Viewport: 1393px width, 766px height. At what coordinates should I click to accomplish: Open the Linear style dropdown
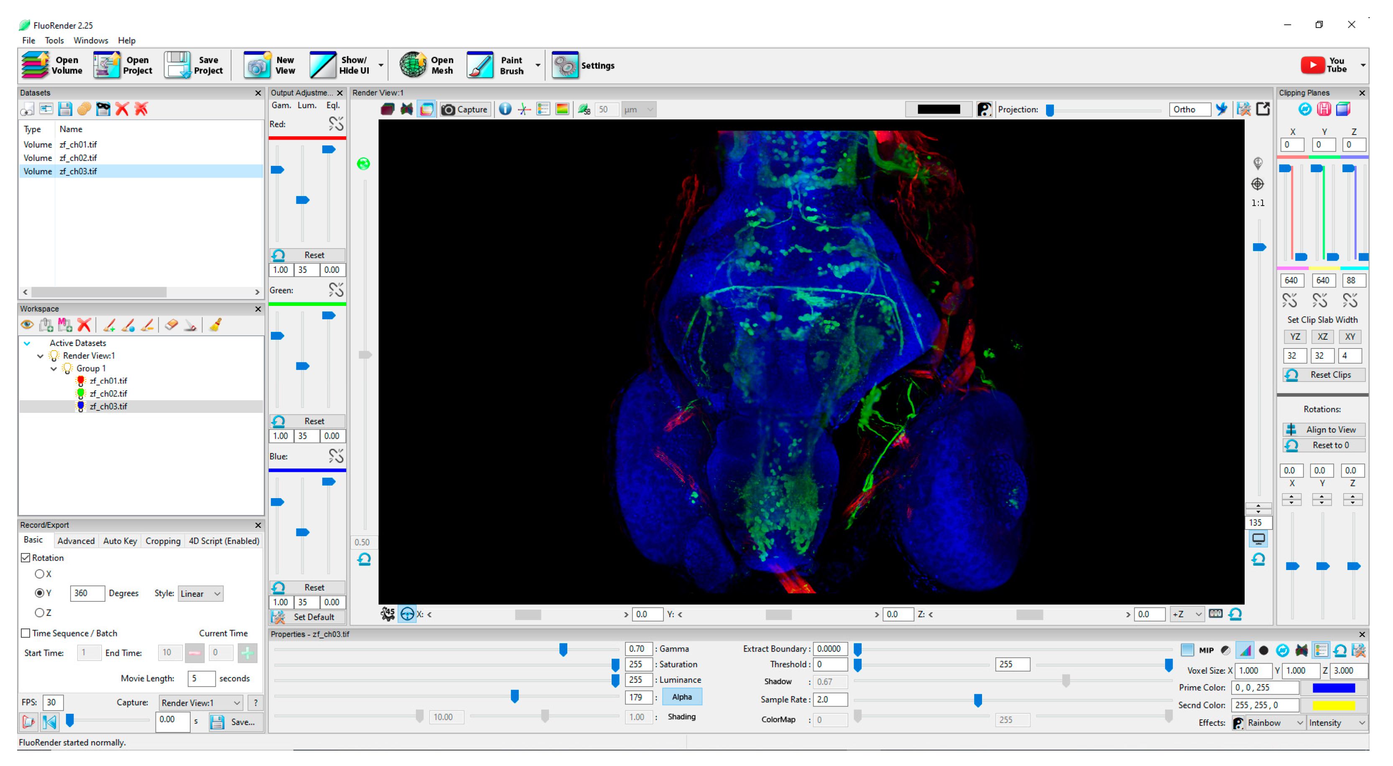click(200, 593)
